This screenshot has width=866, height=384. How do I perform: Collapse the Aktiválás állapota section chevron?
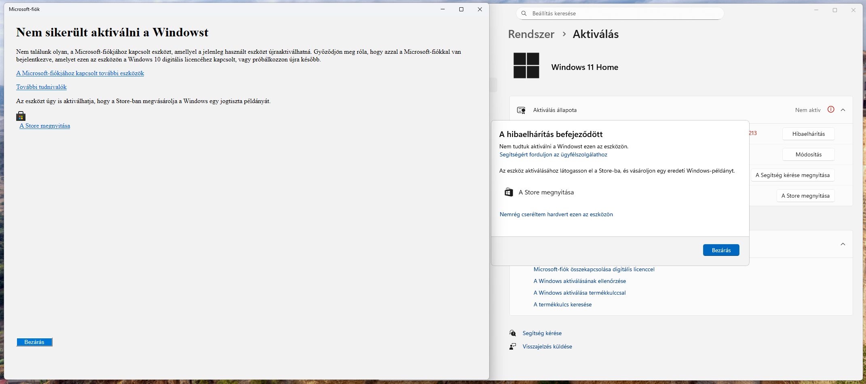coord(843,110)
